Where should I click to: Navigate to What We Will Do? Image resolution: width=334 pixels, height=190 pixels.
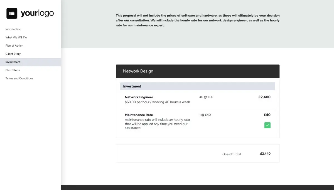click(x=16, y=37)
